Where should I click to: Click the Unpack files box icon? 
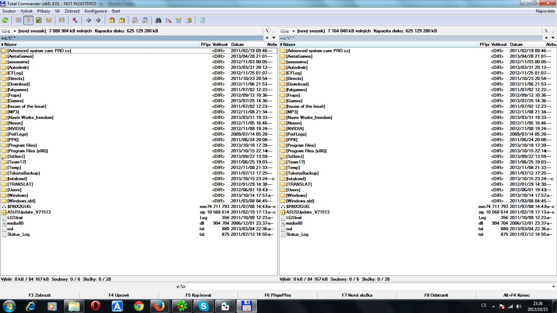(122, 20)
